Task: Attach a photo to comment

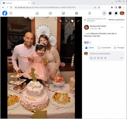Action: [98, 58]
